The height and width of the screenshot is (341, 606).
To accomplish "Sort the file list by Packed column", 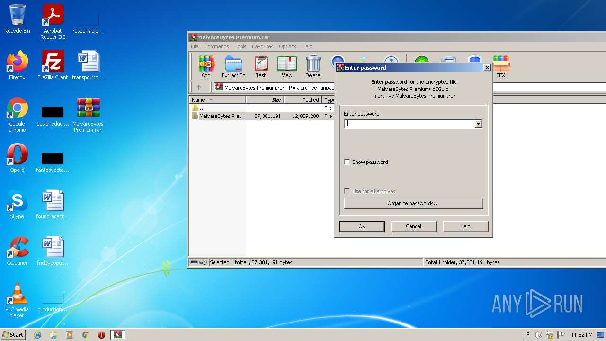I will 303,100.
